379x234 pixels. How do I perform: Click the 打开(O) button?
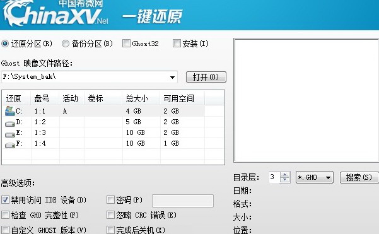coord(206,77)
